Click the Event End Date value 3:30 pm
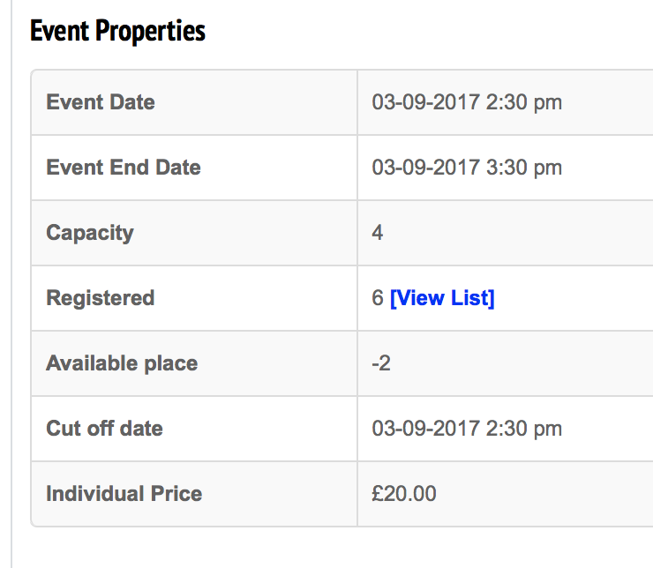 pos(524,168)
